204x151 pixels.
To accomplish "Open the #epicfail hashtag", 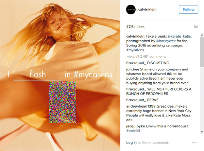I will pos(133,131).
